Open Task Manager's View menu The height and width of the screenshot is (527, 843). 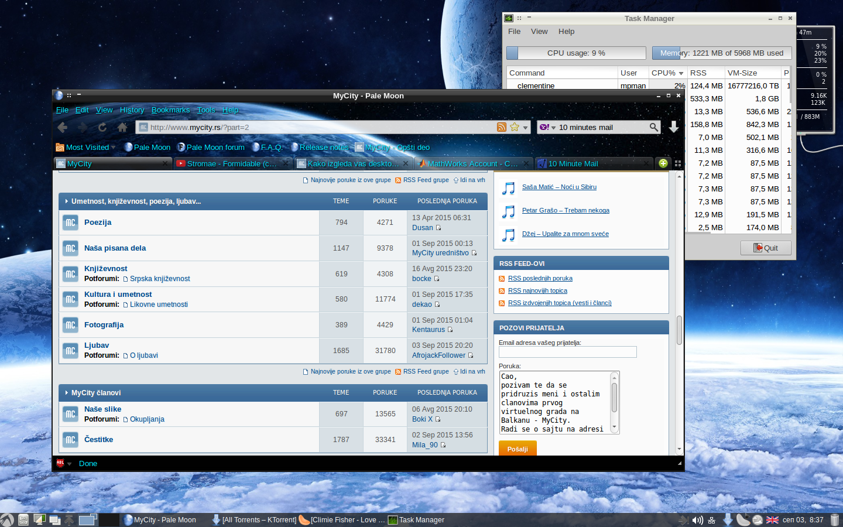[x=539, y=32]
